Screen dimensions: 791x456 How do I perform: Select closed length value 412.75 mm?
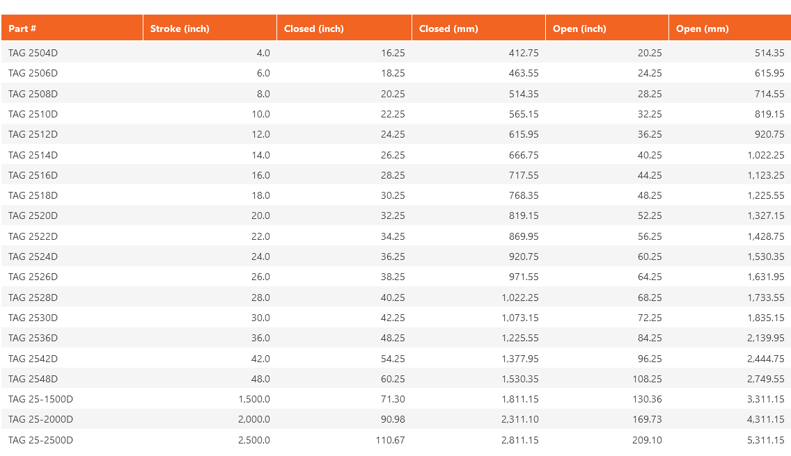524,53
